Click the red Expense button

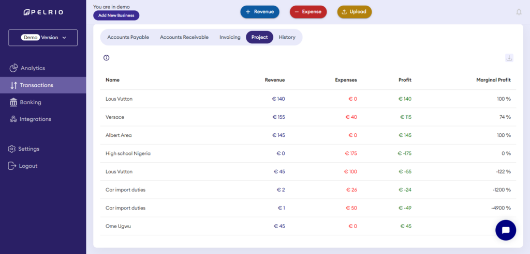point(308,11)
